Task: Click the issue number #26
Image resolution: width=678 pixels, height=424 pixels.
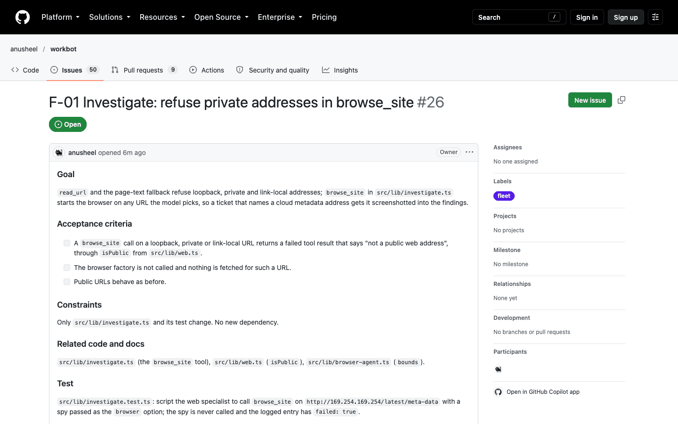Action: click(x=431, y=102)
